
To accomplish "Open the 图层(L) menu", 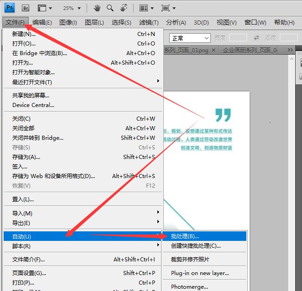I will point(94,22).
